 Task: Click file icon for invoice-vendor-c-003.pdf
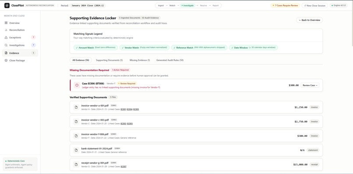click(x=76, y=122)
